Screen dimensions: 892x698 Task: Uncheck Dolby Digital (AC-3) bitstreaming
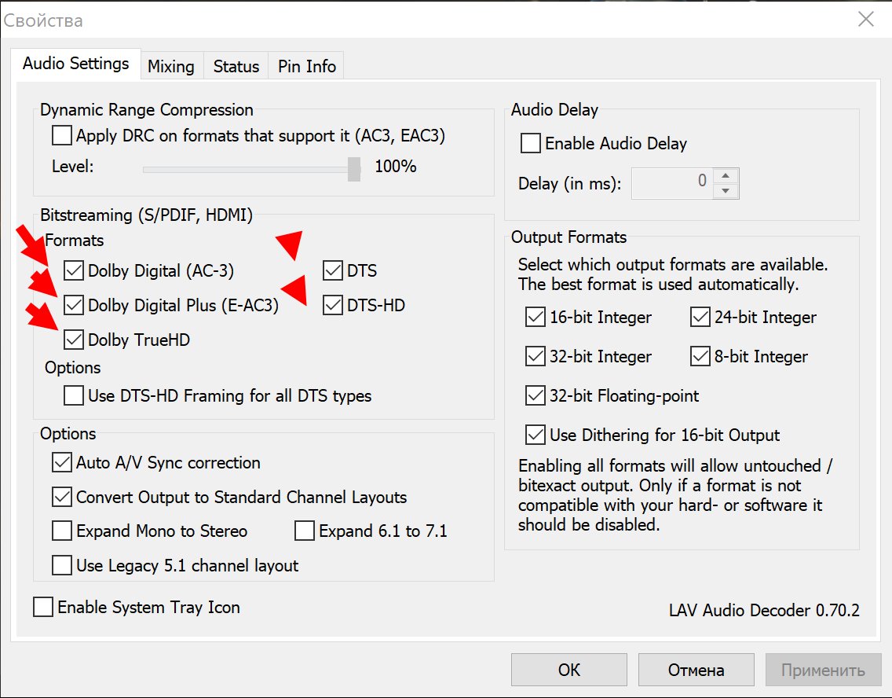pyautogui.click(x=74, y=271)
